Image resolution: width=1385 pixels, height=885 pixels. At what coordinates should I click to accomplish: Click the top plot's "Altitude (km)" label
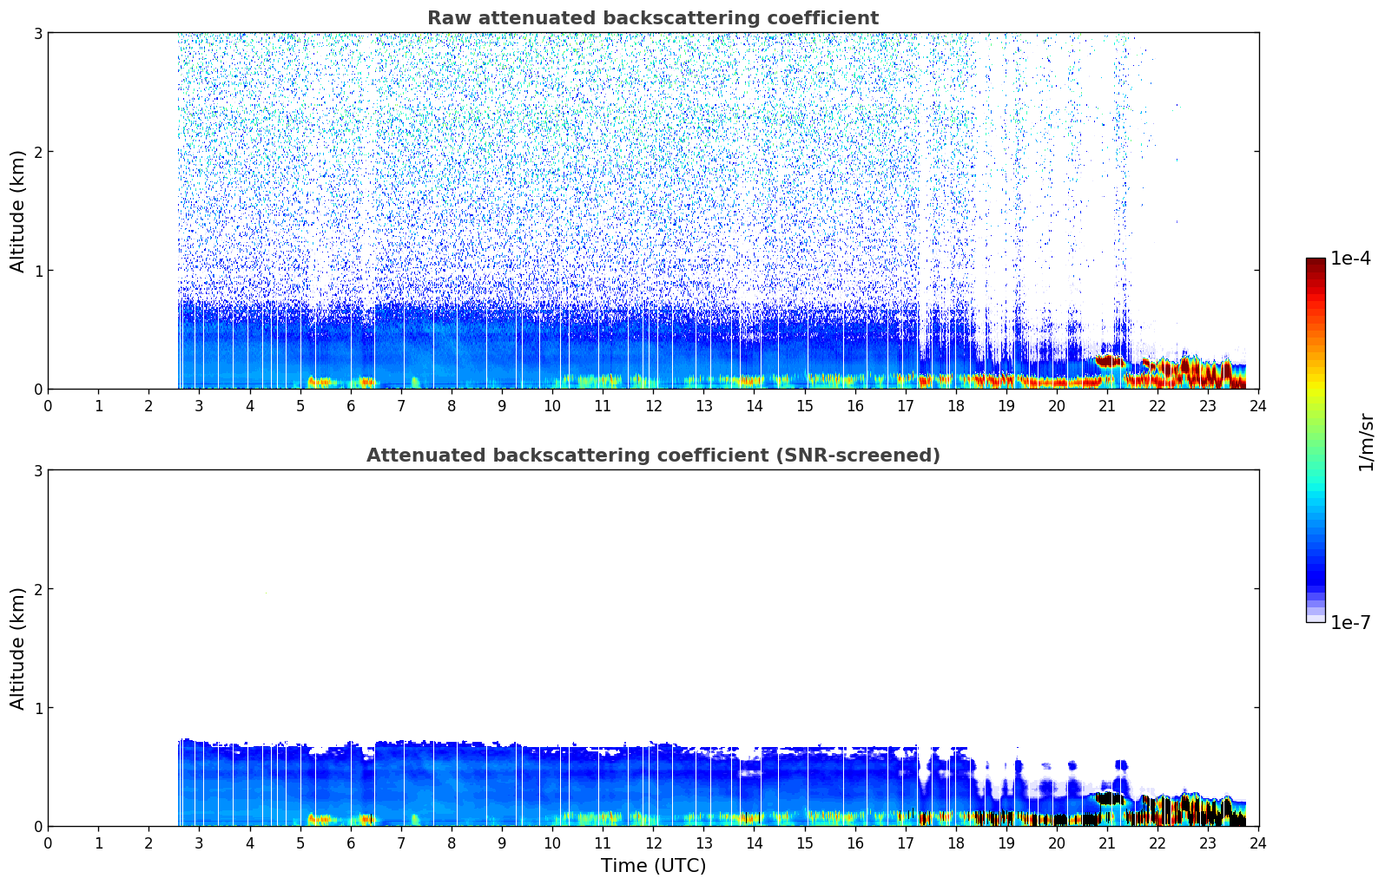pos(18,211)
